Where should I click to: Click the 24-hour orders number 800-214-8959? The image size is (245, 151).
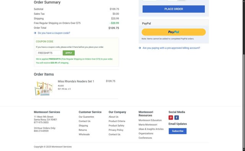click(x=41, y=131)
